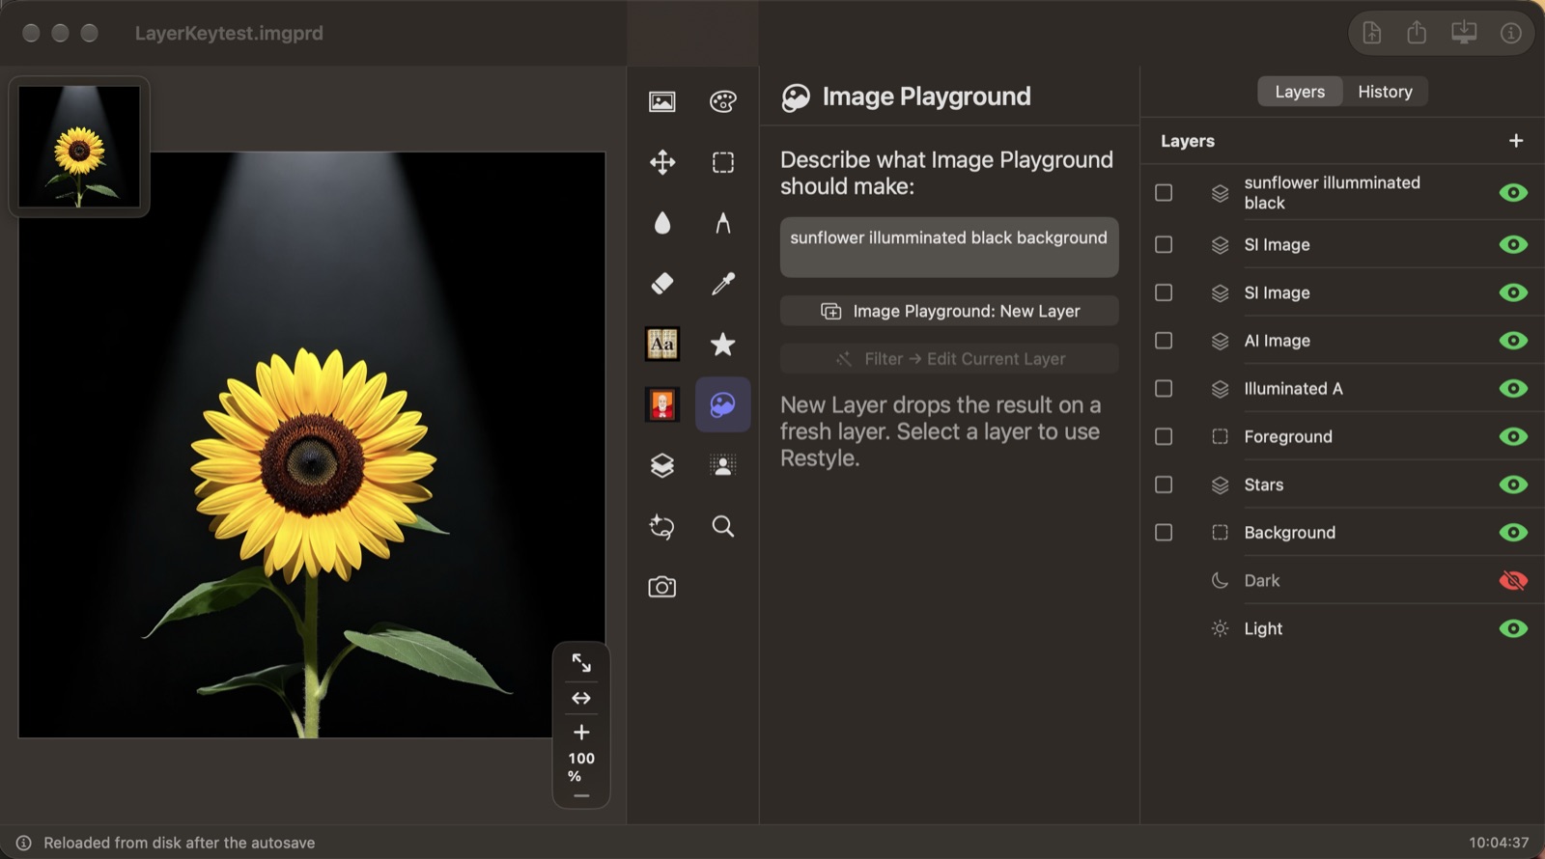The height and width of the screenshot is (859, 1545).
Task: Click the status message Reloaded from disk
Action: [x=180, y=843]
